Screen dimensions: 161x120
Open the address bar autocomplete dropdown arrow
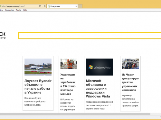point(42,6)
